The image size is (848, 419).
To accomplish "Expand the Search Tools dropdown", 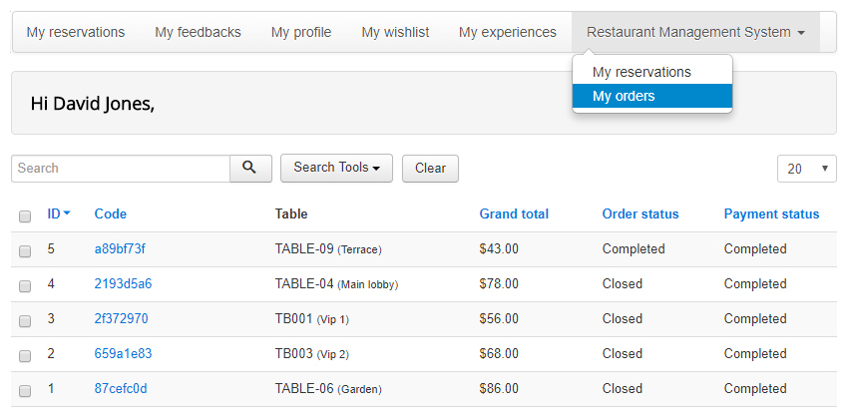I will [336, 169].
